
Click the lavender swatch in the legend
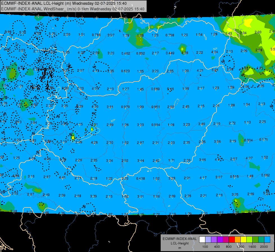208,239
